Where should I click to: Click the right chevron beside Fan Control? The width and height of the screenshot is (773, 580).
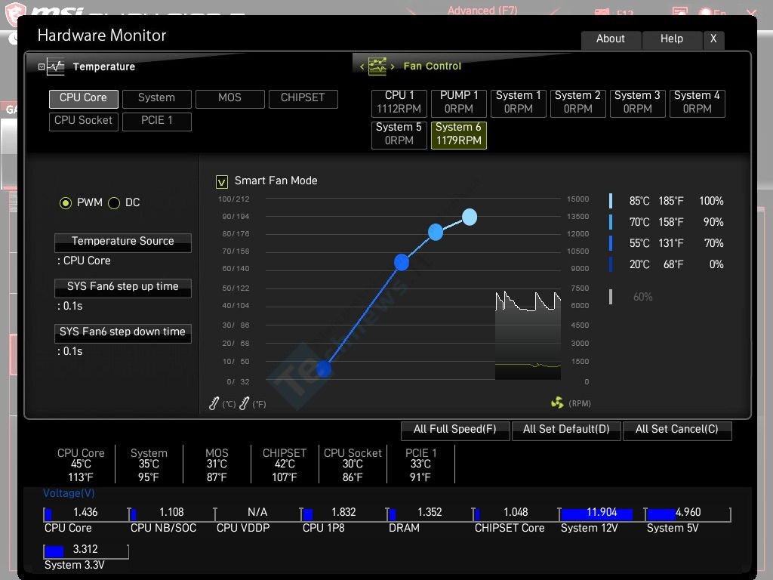393,66
